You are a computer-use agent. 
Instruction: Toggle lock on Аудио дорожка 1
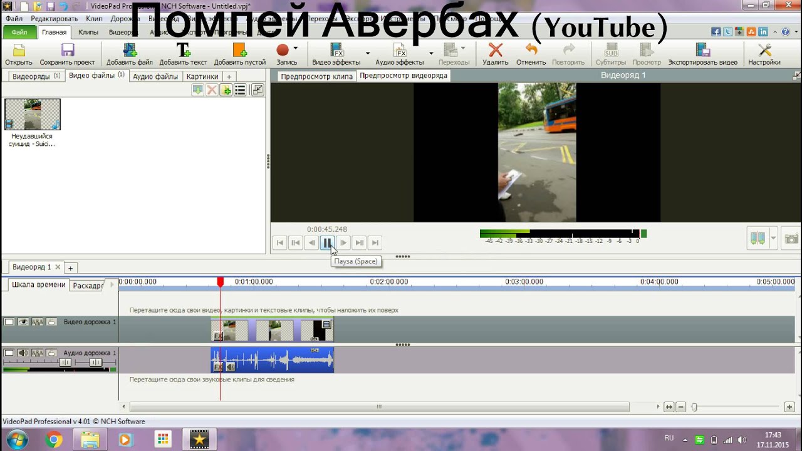(51, 353)
